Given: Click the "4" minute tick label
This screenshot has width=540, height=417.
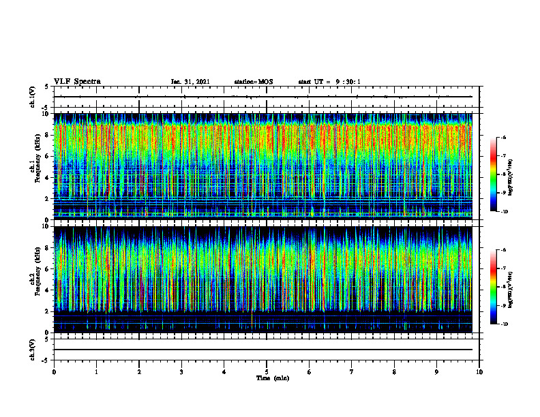Looking at the screenshot, I should (x=224, y=372).
